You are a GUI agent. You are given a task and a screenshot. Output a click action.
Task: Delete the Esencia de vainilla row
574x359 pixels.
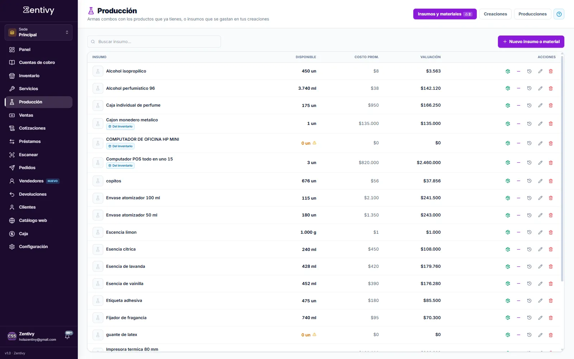[551, 284]
